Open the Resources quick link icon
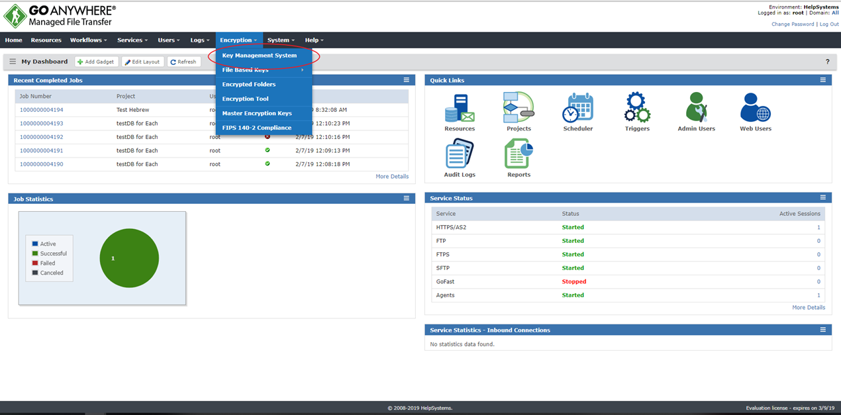Viewport: 841px width, 415px height. (x=460, y=107)
